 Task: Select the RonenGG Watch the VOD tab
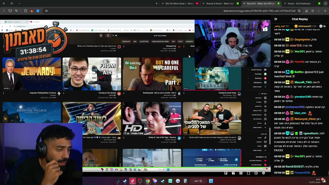coord(262,4)
